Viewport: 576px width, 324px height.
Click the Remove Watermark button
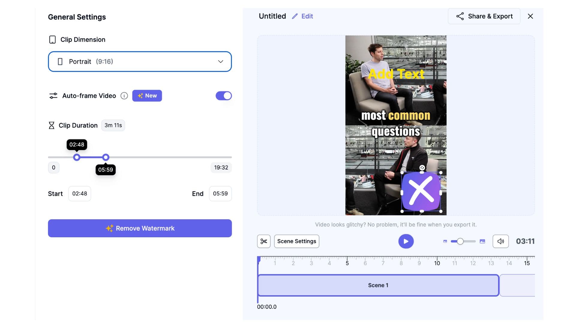pyautogui.click(x=139, y=228)
